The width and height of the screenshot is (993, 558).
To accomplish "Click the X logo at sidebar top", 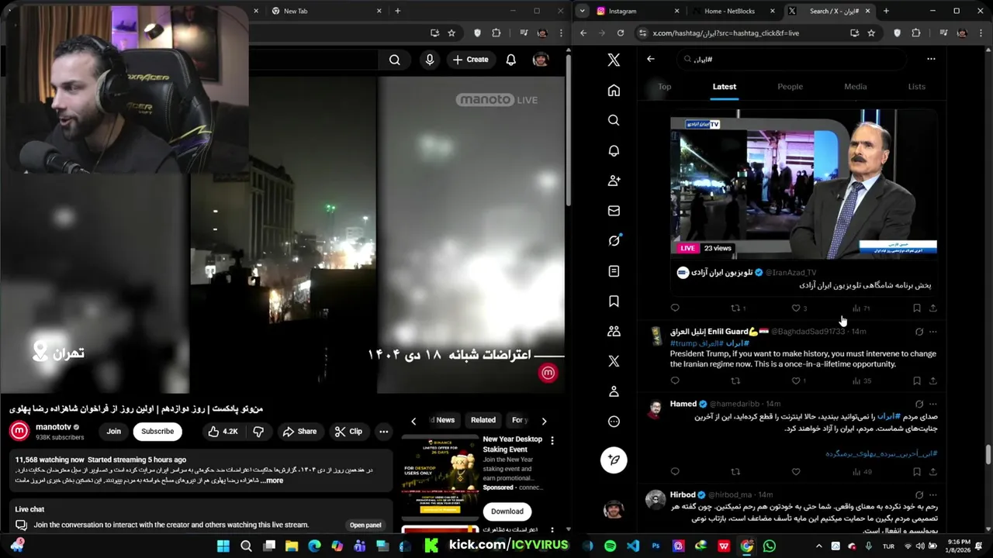I will click(614, 60).
